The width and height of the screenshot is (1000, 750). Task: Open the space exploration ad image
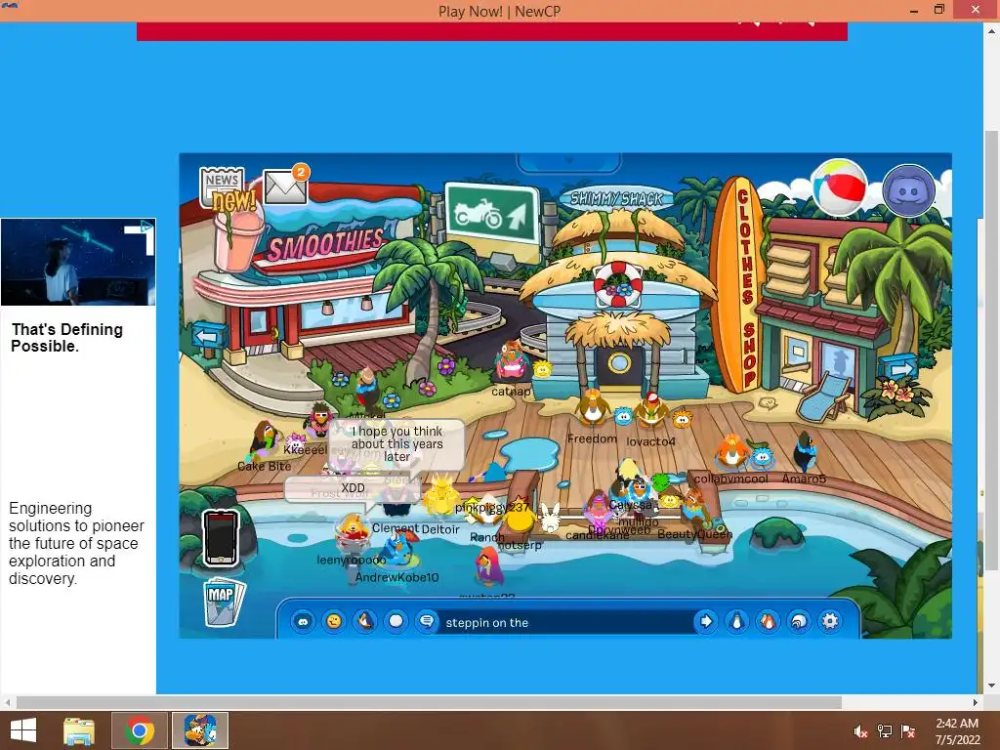[78, 262]
